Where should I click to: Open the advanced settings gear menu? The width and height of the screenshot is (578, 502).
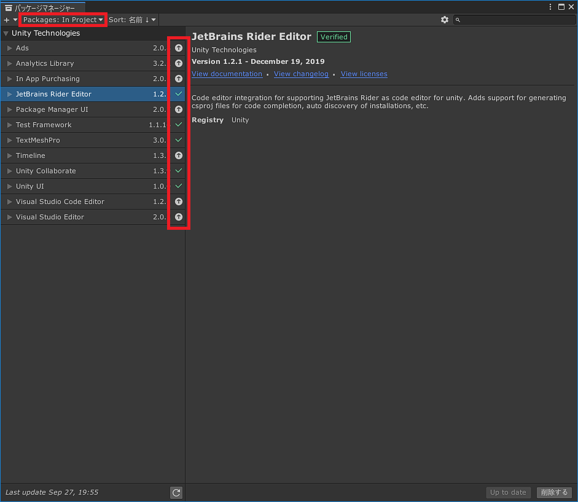point(445,20)
